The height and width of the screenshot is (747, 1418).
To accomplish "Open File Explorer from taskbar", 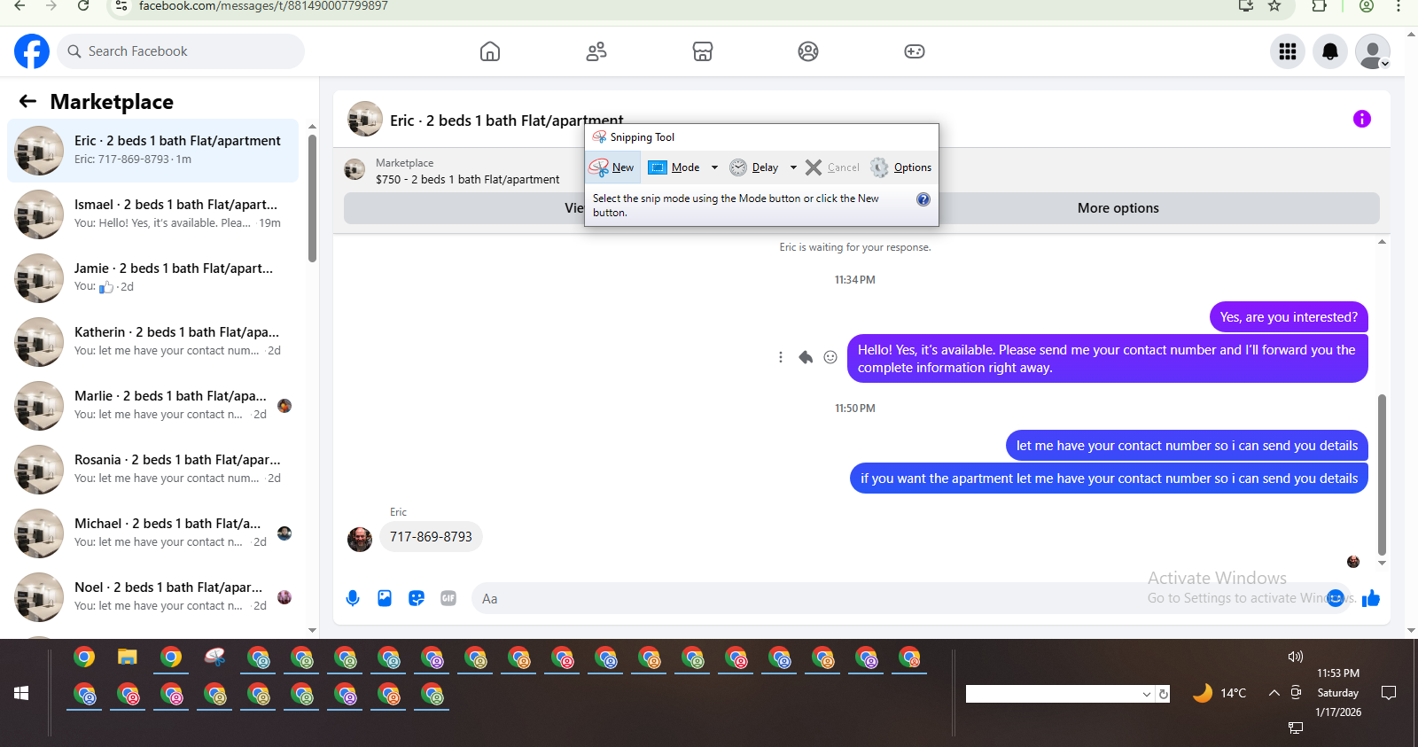I will click(128, 658).
